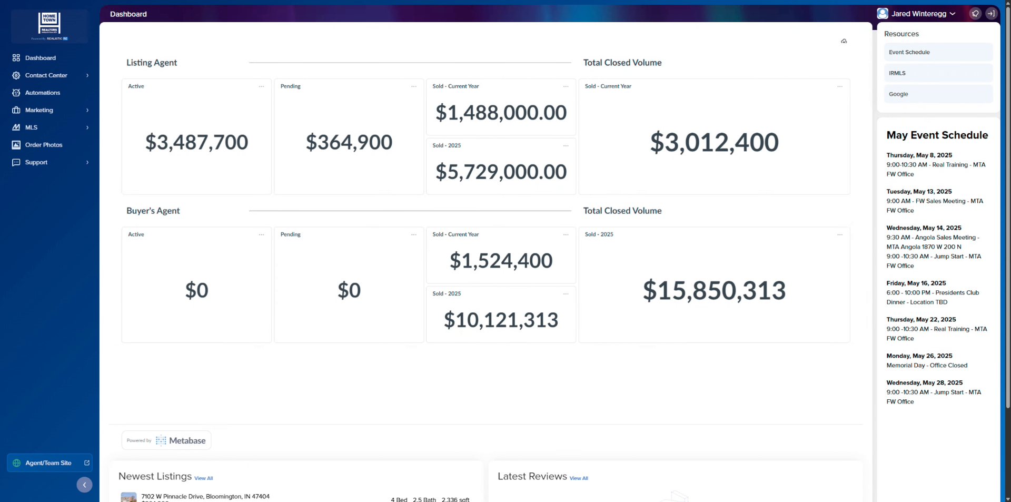Open the Jared Winteregg account dropdown arrow

[953, 14]
